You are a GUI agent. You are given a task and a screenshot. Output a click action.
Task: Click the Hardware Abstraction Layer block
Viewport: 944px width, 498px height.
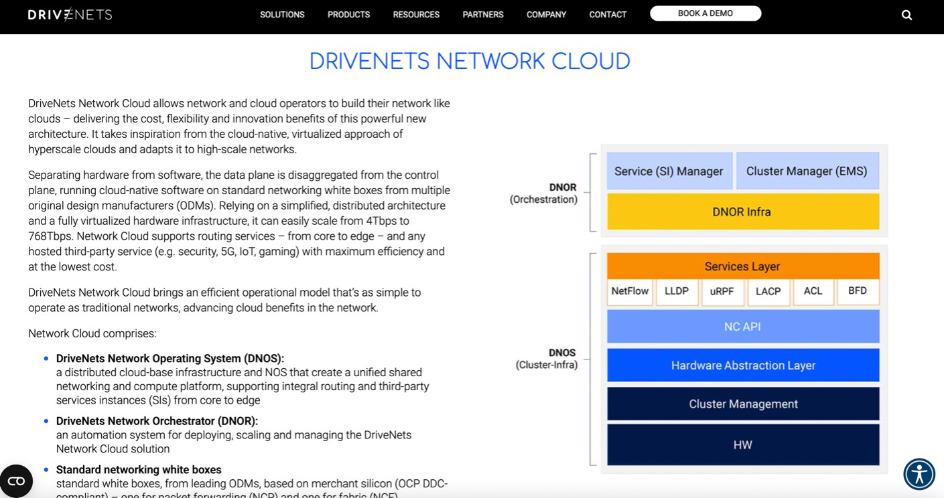[743, 365]
